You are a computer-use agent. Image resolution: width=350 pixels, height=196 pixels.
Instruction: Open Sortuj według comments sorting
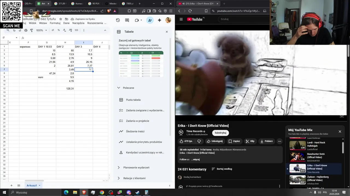point(222,169)
